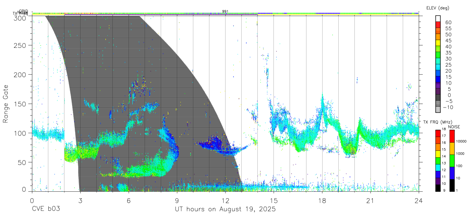471x217 pixels.
Task: Click the UT hour '12' x-axis tick label
Action: click(225, 200)
